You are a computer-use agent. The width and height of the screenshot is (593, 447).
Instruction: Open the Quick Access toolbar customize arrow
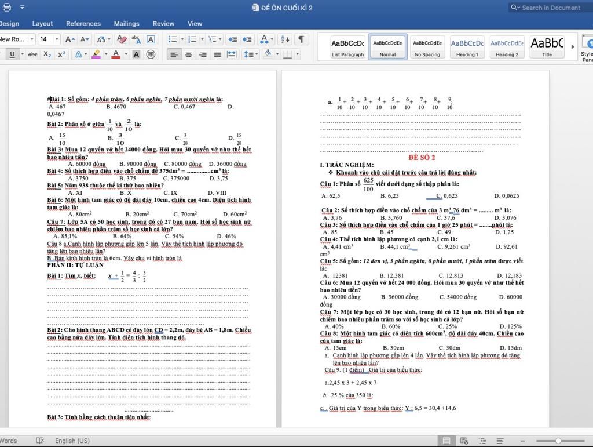pos(23,7)
